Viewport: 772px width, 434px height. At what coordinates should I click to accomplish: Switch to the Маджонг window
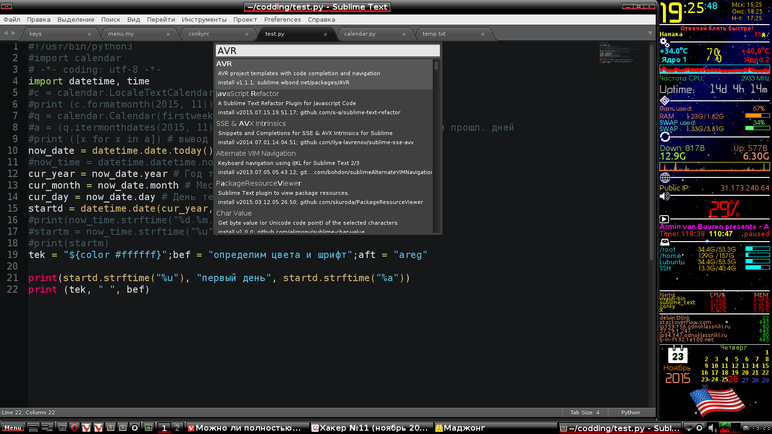point(495,428)
